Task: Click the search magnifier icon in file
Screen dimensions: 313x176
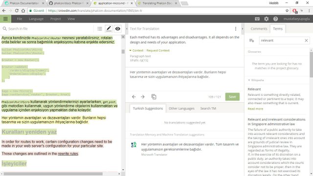Action: pyautogui.click(x=4, y=29)
